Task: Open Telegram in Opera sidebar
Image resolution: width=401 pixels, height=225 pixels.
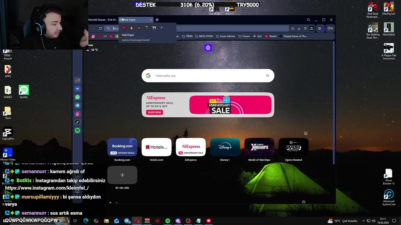Action: 77,105
